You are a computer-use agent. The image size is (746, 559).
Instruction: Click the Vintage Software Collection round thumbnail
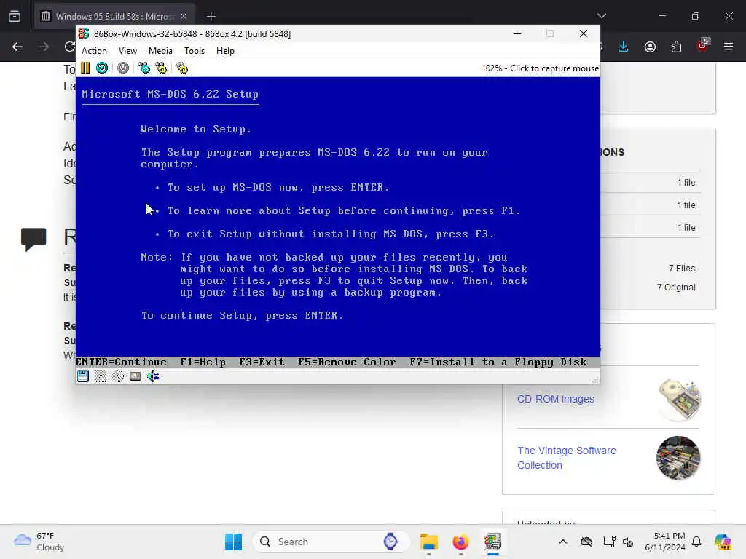[x=678, y=458]
